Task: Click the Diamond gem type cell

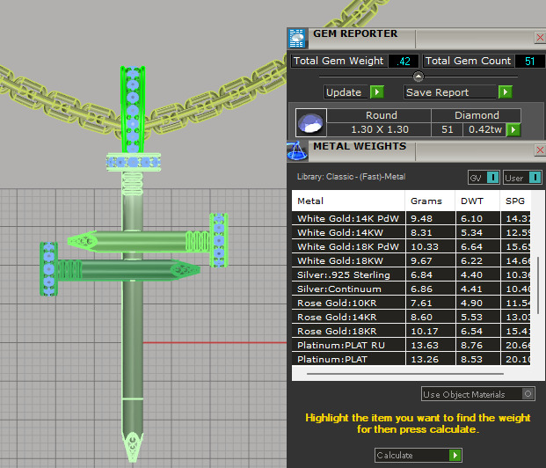Action: pos(477,115)
